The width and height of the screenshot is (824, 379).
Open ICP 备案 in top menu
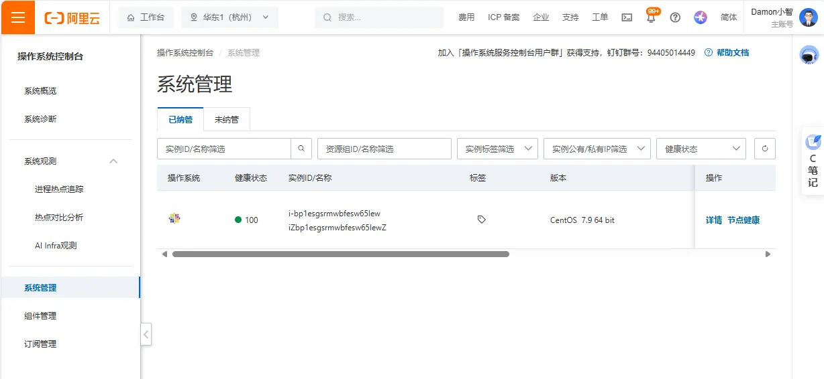[503, 17]
